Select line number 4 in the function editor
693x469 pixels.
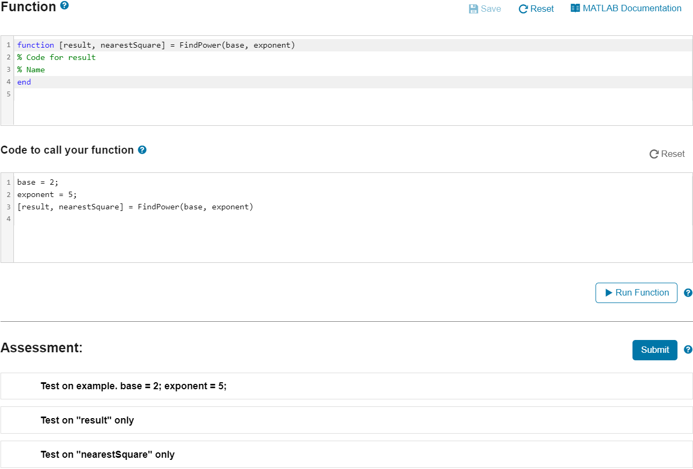click(8, 81)
